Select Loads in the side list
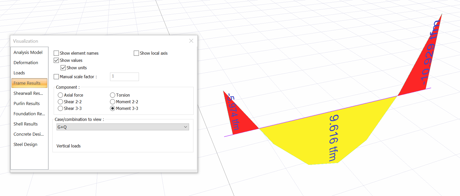 19,73
